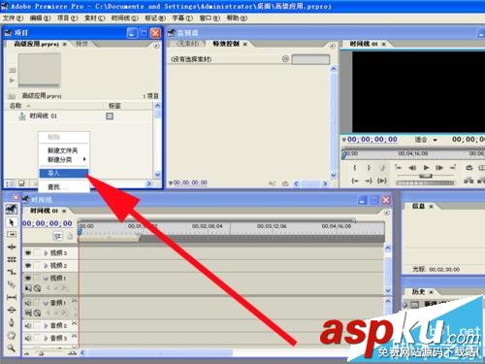Select the Ripple Edit tool
The width and height of the screenshot is (485, 364).
point(12,248)
